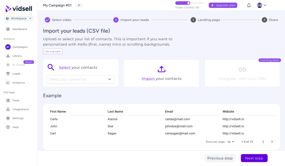The width and height of the screenshot is (285, 166).
Task: Click the magnifier search icon
Action: click(51, 67)
